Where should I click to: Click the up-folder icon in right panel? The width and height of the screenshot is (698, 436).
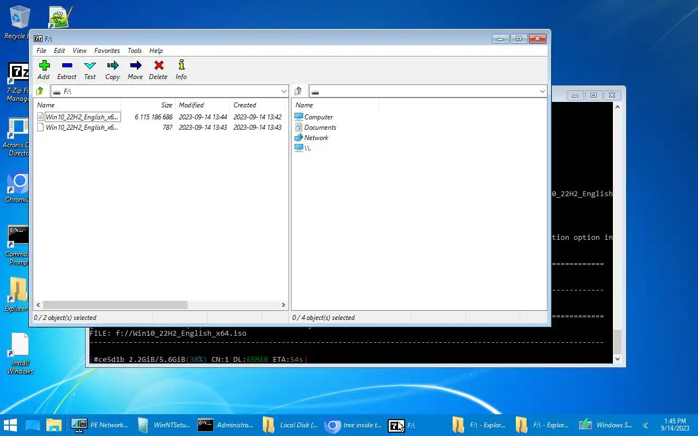click(298, 91)
